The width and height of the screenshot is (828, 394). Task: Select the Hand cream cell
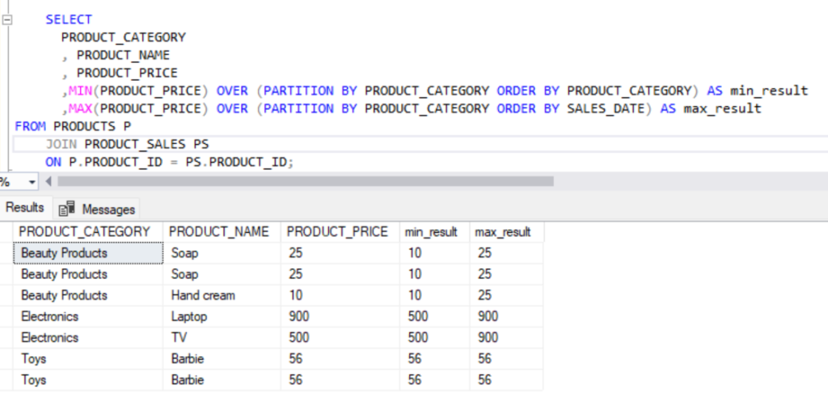tap(203, 295)
